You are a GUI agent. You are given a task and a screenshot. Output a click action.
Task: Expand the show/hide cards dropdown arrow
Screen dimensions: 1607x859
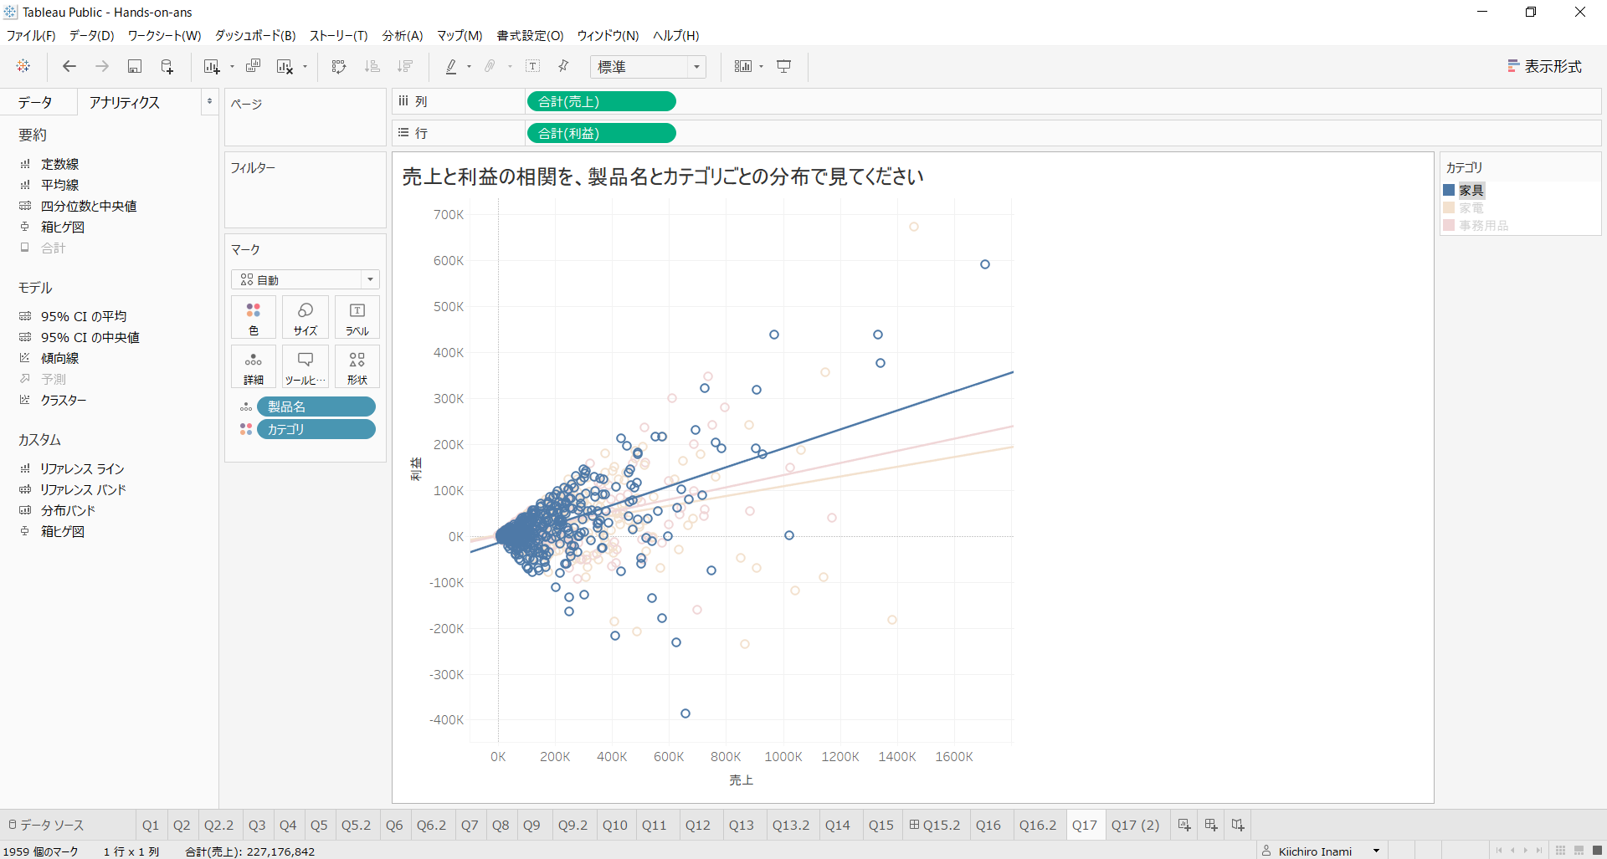[761, 67]
